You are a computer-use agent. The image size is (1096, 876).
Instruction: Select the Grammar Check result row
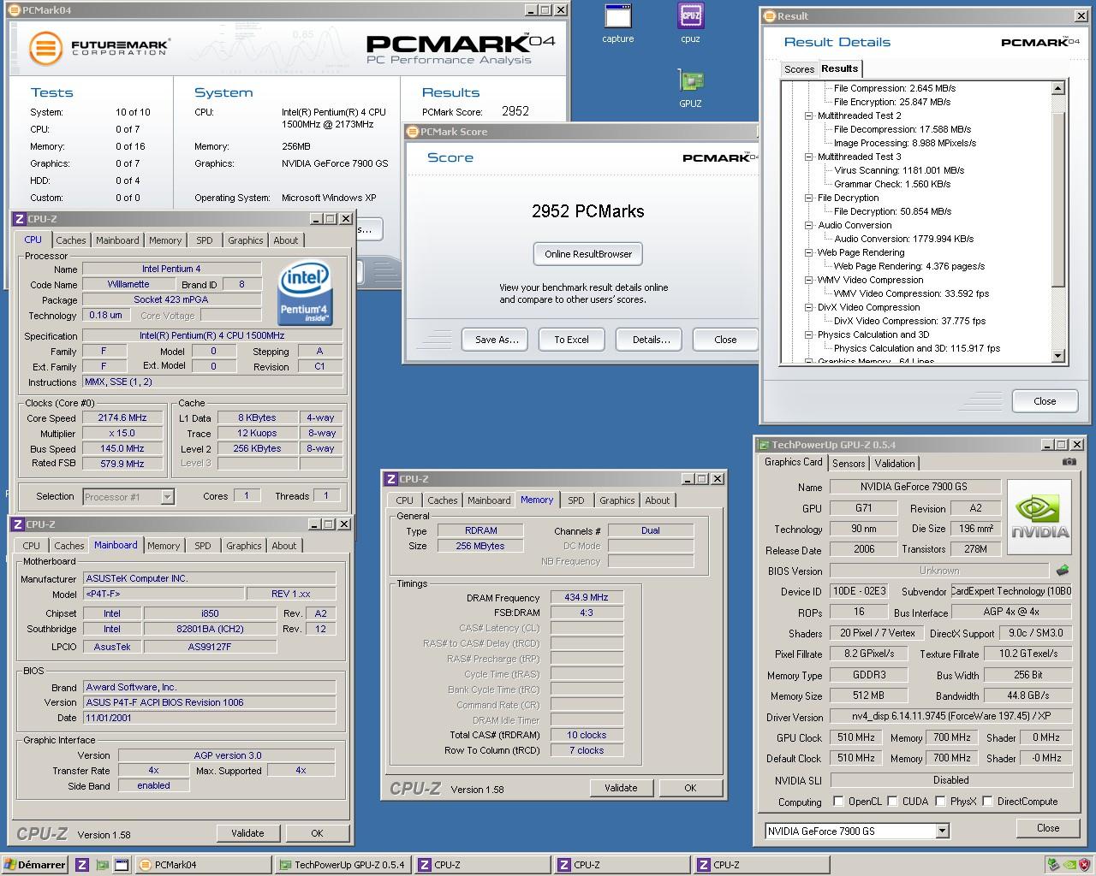892,184
